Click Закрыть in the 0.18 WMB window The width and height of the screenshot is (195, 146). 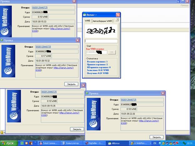(157, 137)
